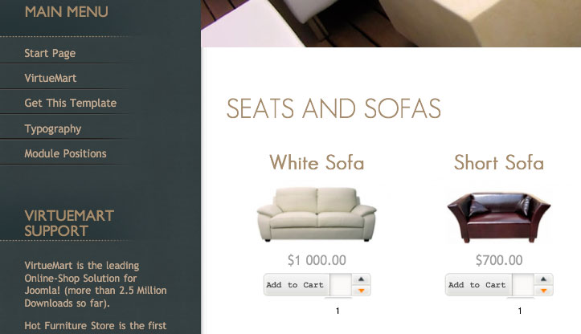Decrease White Sofa quantity with orange arrow

[x=361, y=291]
